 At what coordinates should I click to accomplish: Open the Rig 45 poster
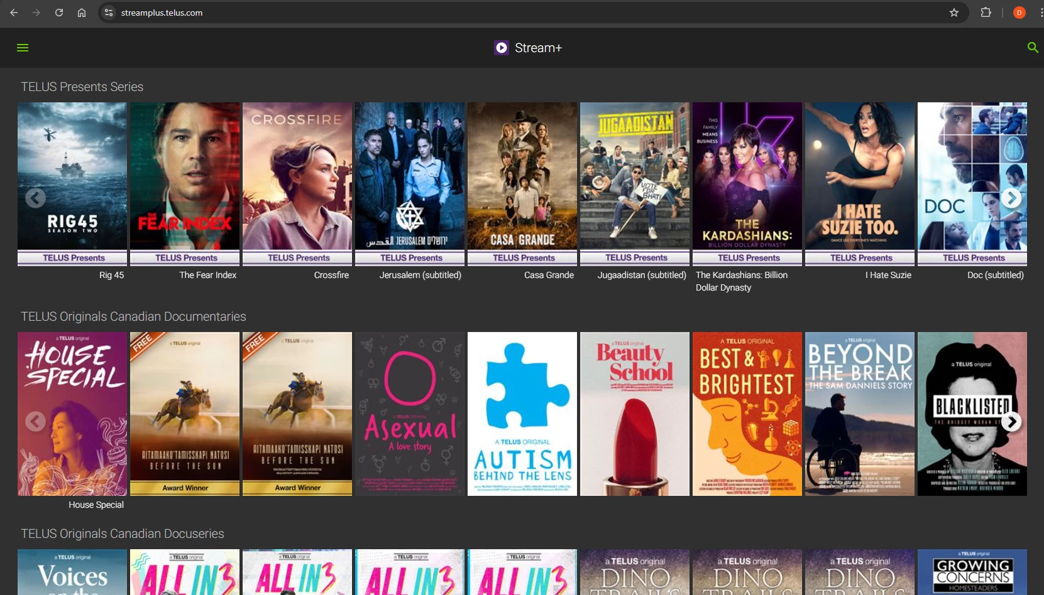pos(72,184)
